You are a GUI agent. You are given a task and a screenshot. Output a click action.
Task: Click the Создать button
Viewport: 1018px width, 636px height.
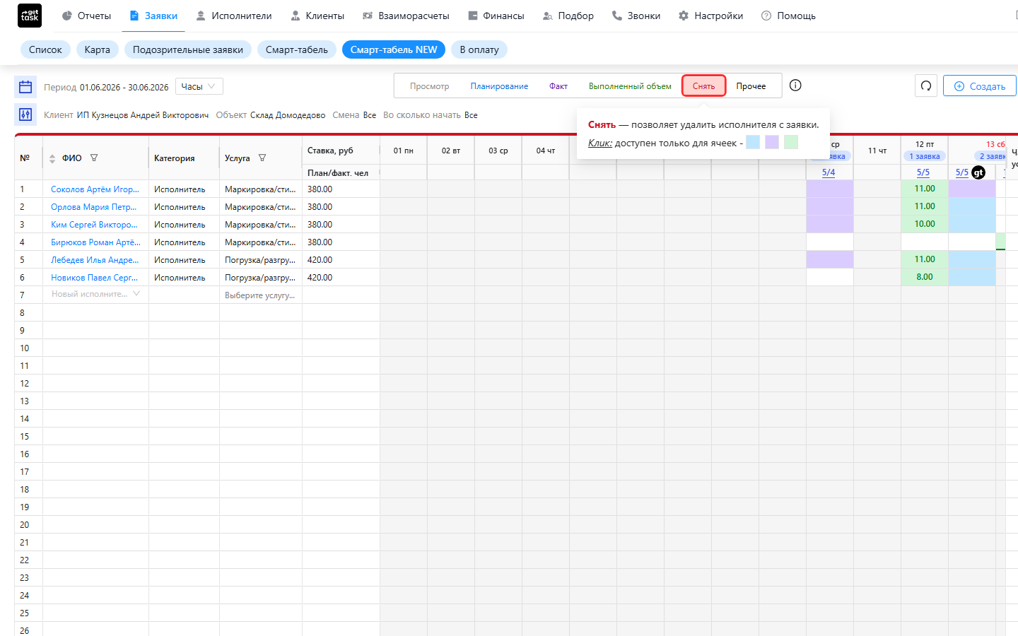980,86
